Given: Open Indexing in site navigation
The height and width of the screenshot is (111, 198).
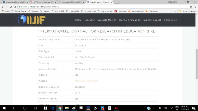Looking at the screenshot, I should pyautogui.click(x=89, y=20).
